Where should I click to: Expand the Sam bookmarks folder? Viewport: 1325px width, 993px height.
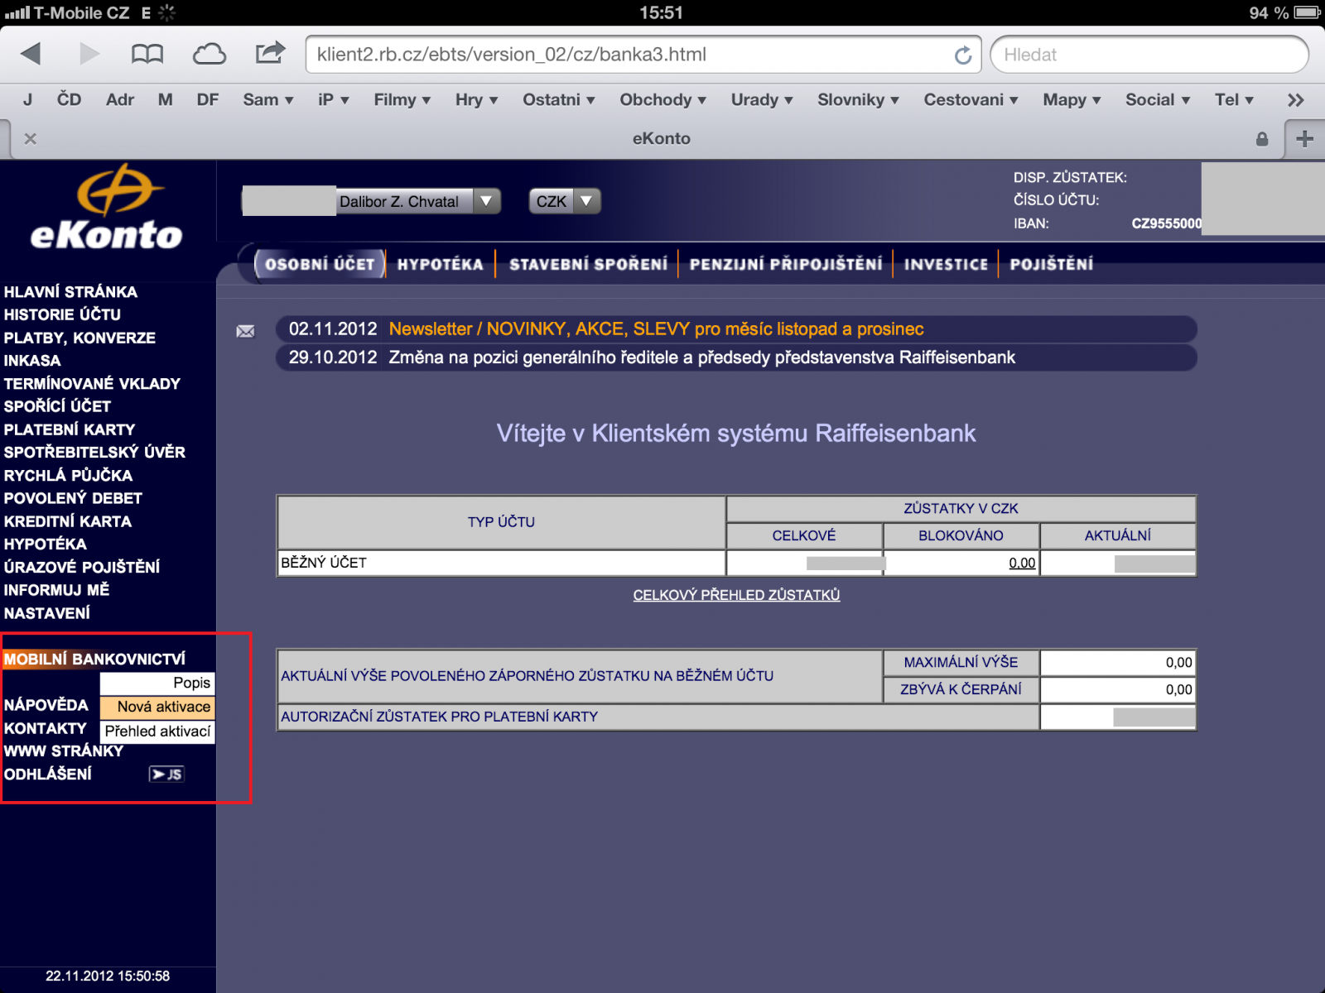pos(268,100)
